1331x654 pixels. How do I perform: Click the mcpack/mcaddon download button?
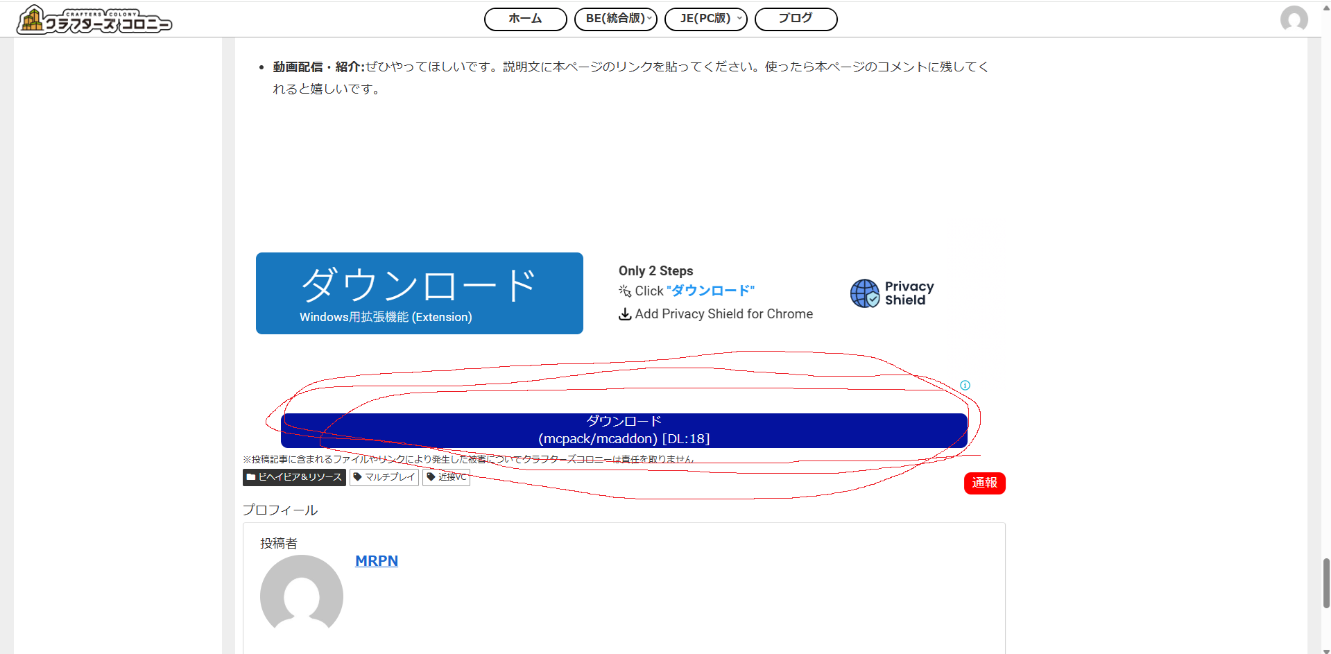pyautogui.click(x=624, y=430)
